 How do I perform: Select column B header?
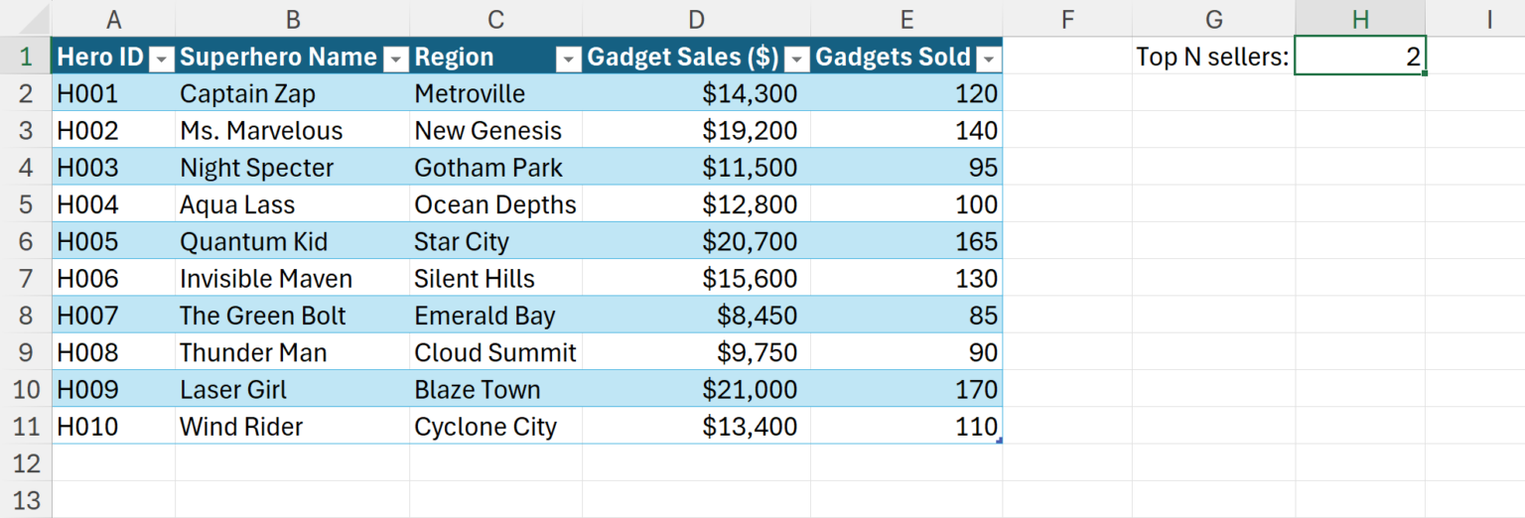click(292, 19)
